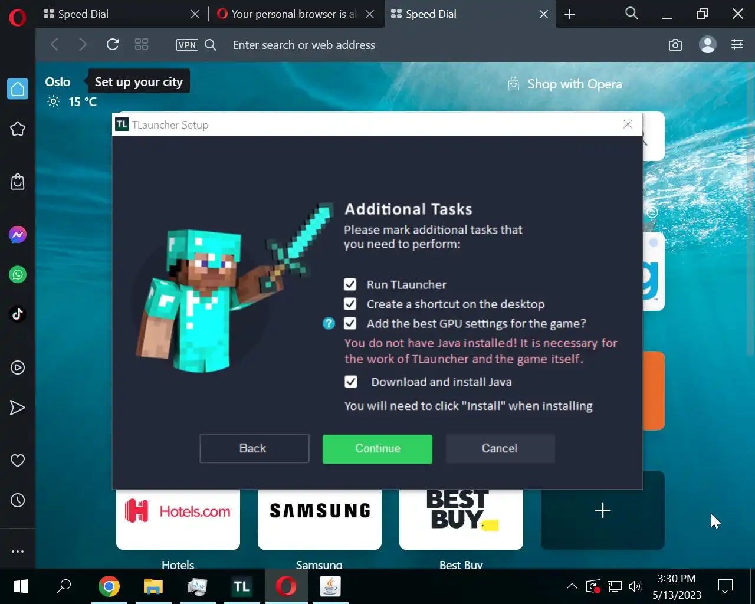Click Set up your city tooltip
The height and width of the screenshot is (604, 755).
139,82
